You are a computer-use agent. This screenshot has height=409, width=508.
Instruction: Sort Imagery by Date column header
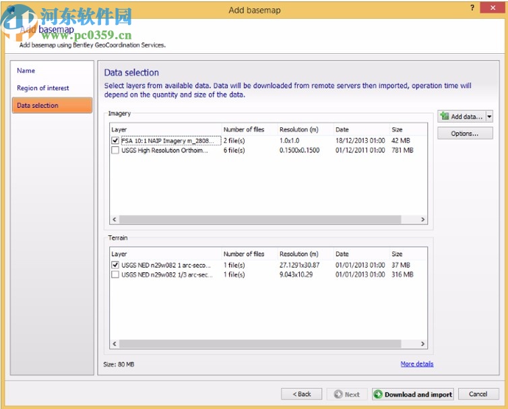click(x=362, y=129)
